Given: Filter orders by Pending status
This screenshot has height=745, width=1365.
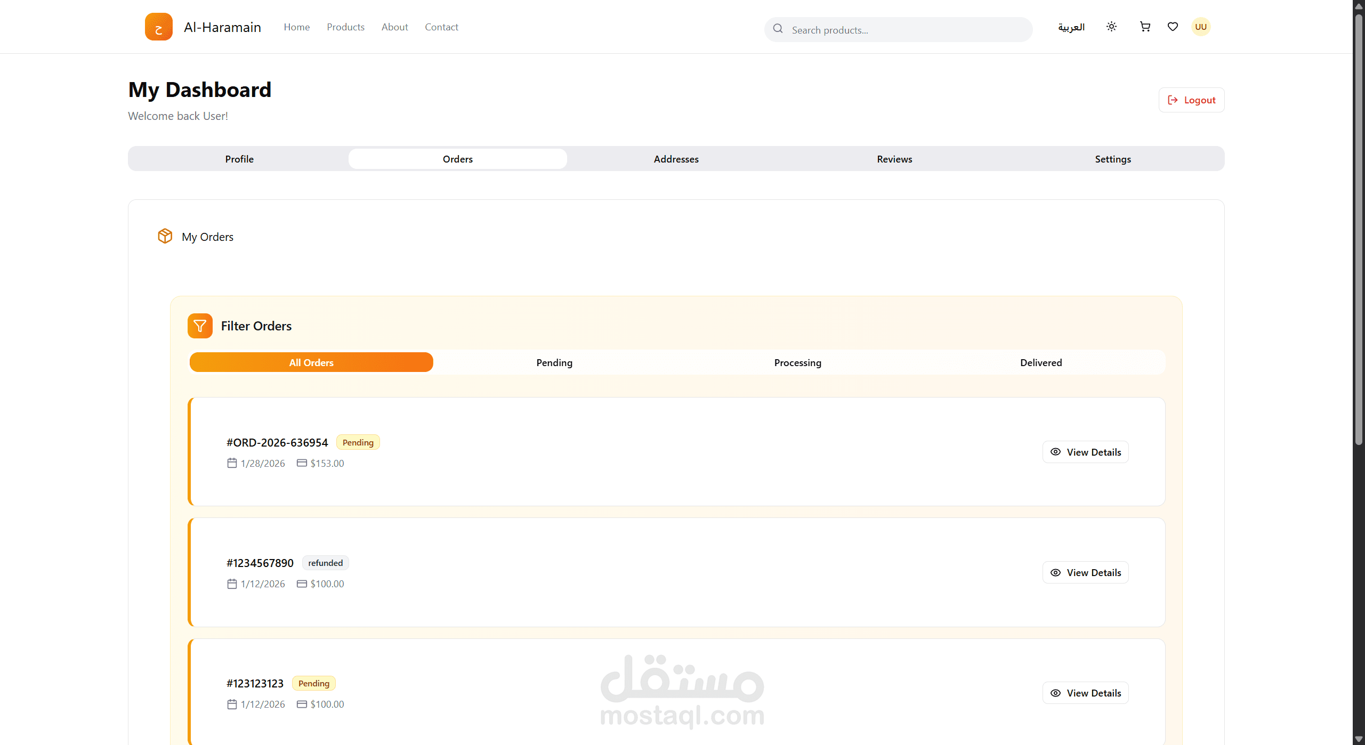Looking at the screenshot, I should click(554, 362).
